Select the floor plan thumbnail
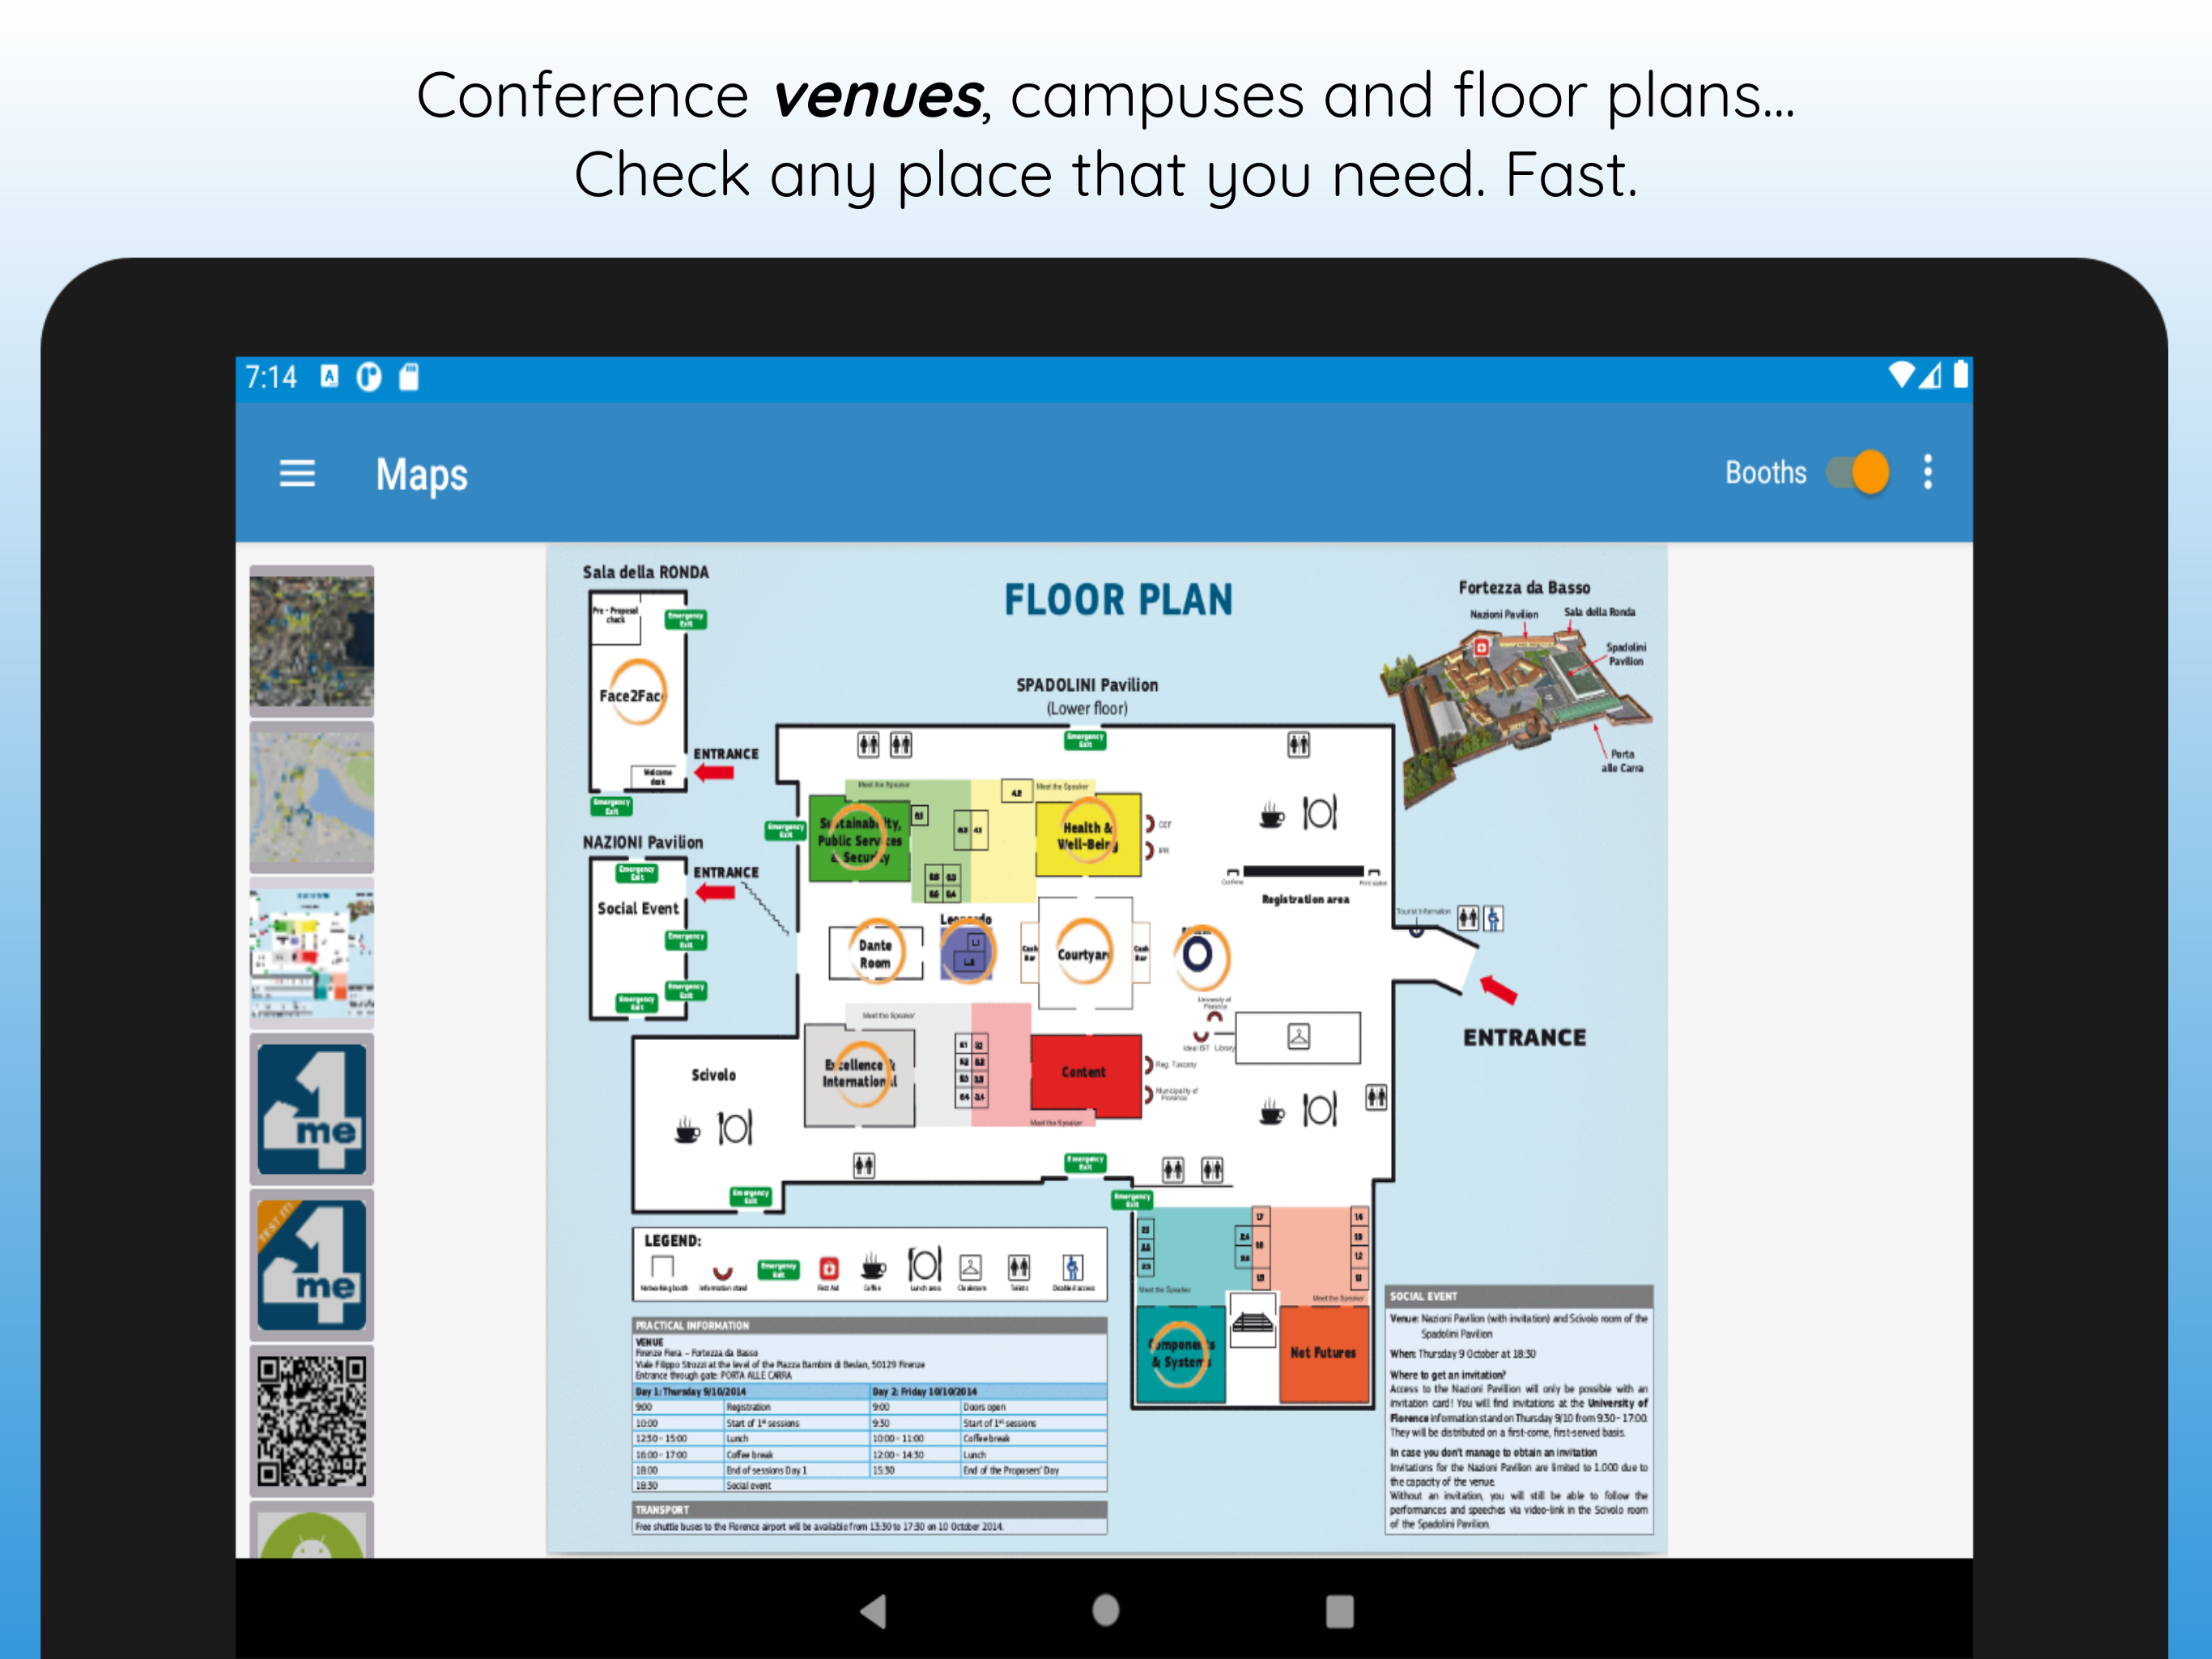Screen dimensions: 2212x1659 click(x=311, y=953)
